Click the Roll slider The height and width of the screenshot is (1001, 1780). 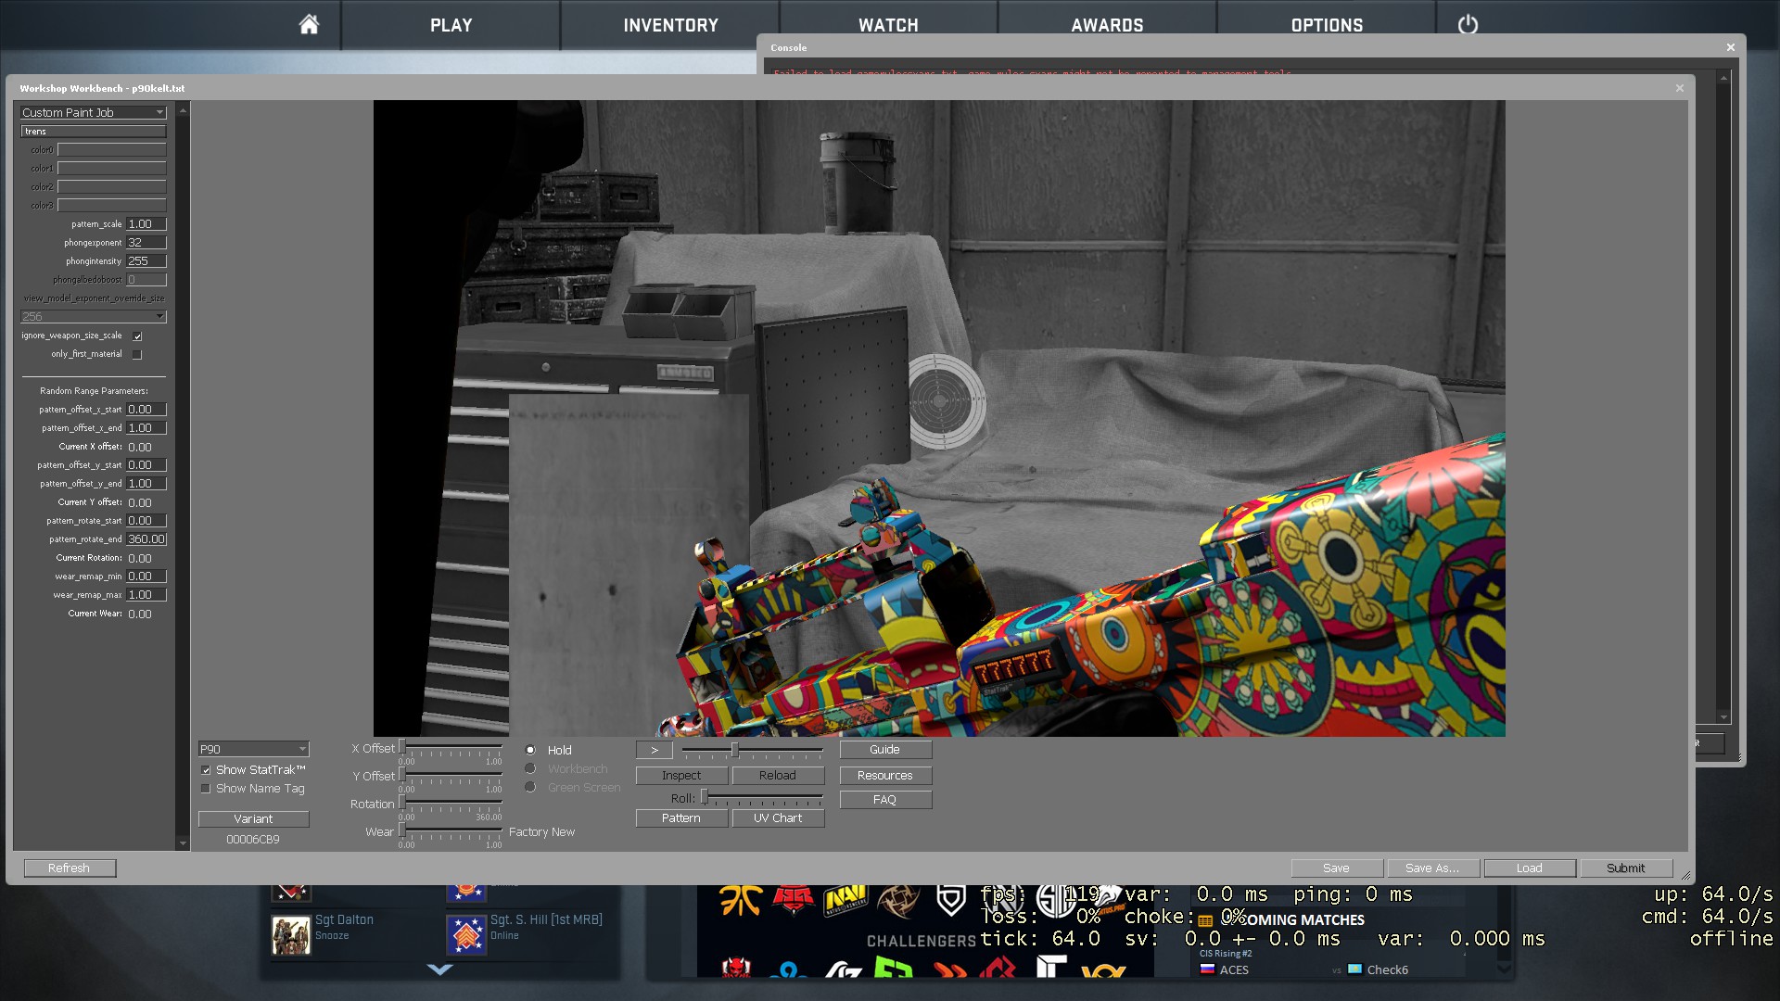762,798
